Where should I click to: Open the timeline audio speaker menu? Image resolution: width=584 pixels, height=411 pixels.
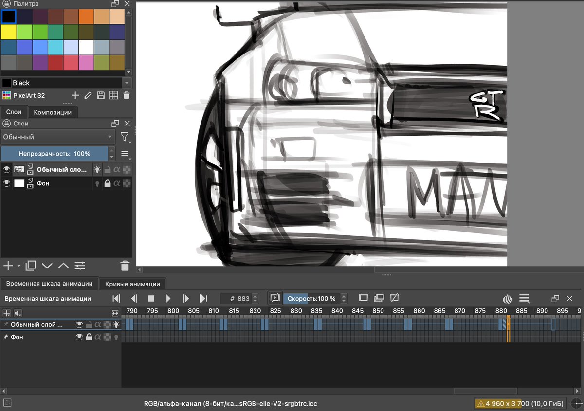pos(18,313)
